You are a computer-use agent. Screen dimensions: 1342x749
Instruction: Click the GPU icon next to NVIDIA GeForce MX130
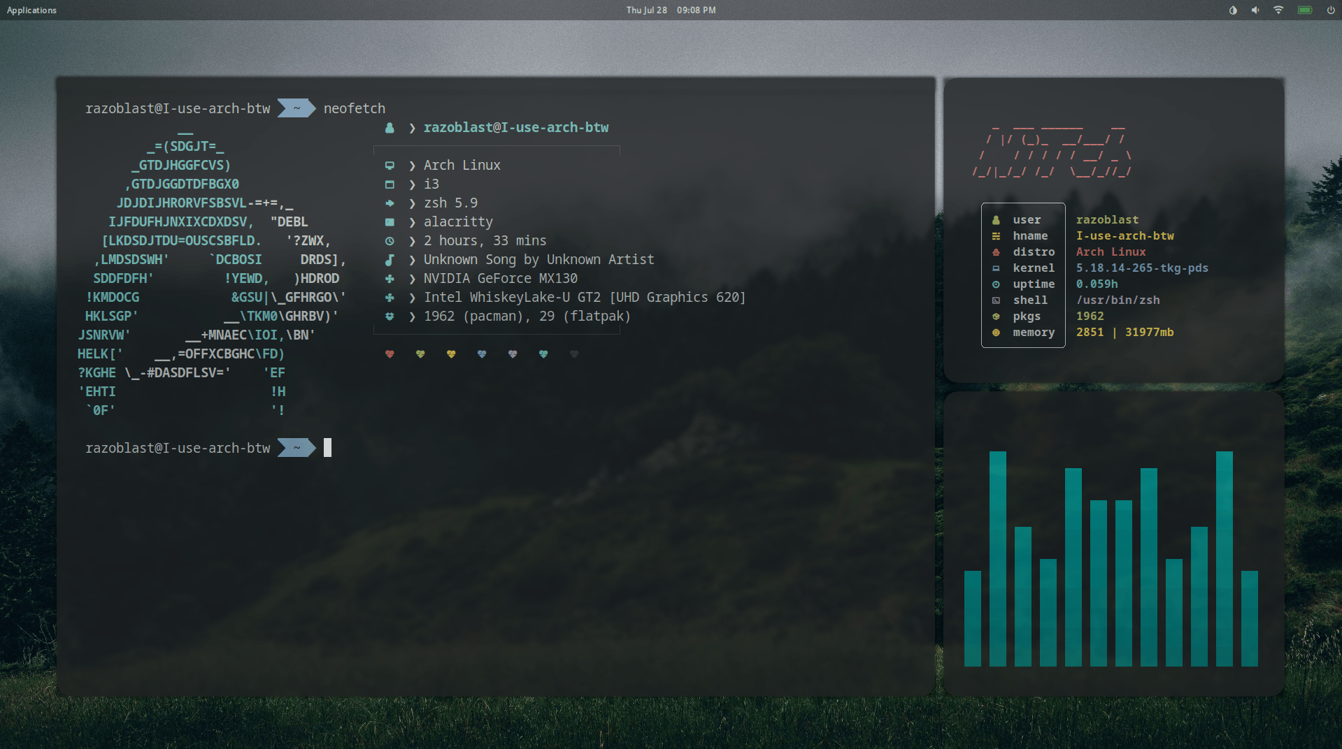click(390, 279)
